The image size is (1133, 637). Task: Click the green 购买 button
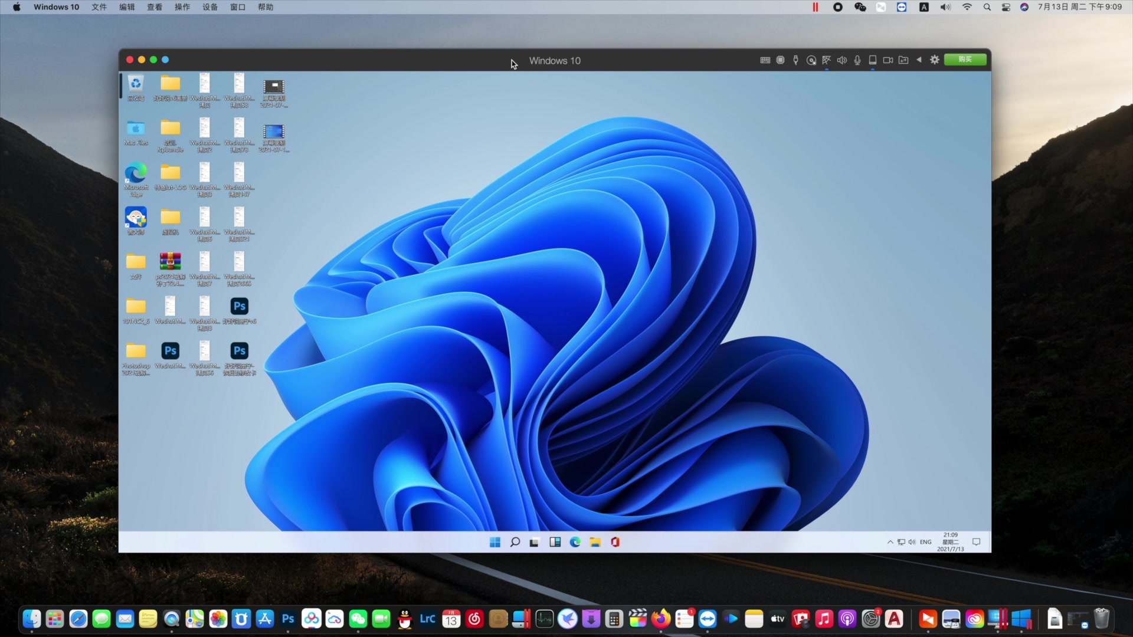point(965,60)
